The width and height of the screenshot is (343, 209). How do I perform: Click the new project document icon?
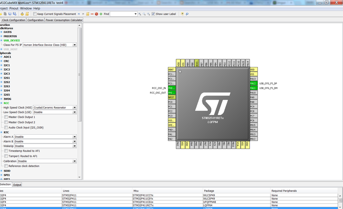click(5, 14)
